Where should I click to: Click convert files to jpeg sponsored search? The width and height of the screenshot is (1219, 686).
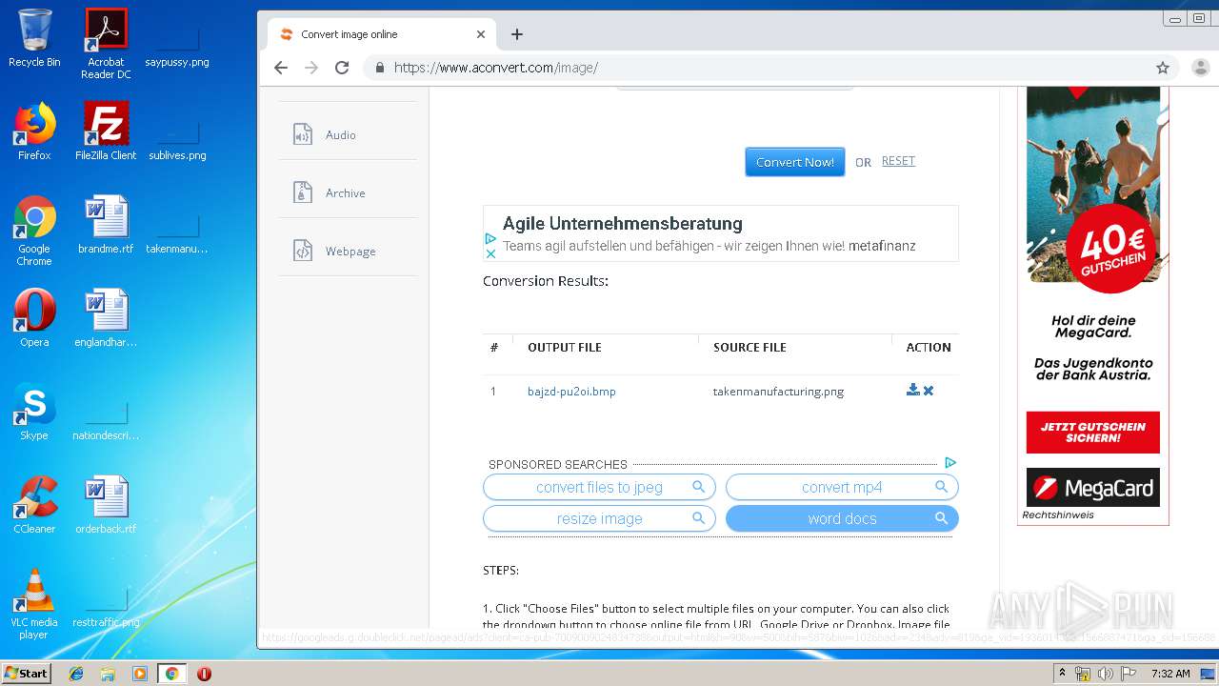599,487
